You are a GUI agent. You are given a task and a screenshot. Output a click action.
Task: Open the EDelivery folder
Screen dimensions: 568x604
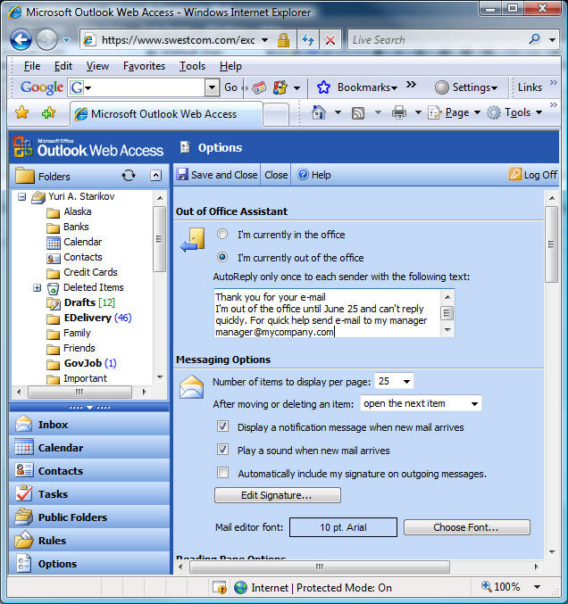88,318
